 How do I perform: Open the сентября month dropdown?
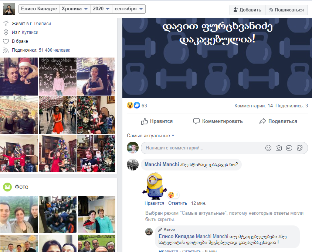coord(129,9)
